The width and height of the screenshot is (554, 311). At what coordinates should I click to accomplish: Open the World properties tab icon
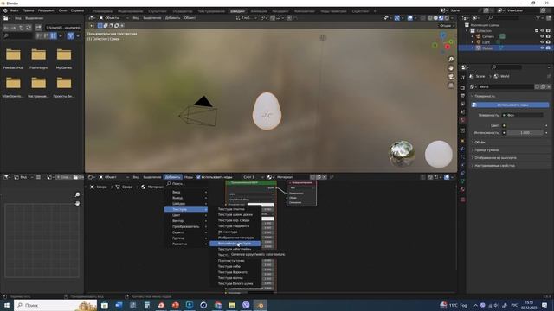[462, 121]
